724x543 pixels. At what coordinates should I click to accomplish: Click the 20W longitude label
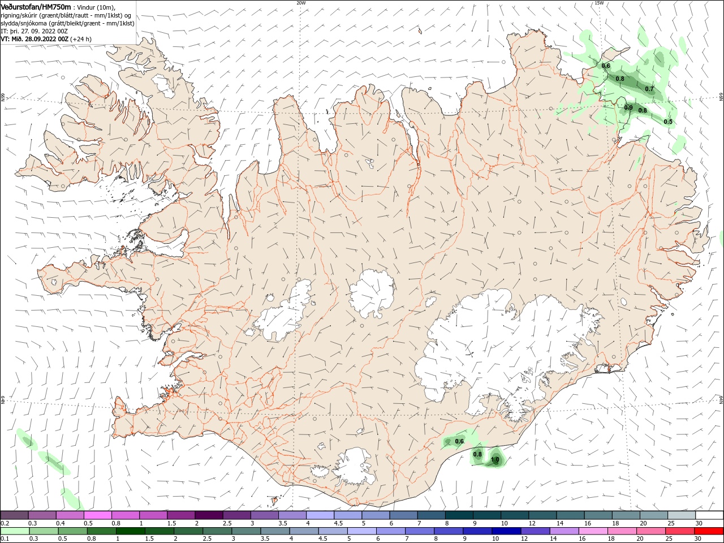[x=301, y=3]
